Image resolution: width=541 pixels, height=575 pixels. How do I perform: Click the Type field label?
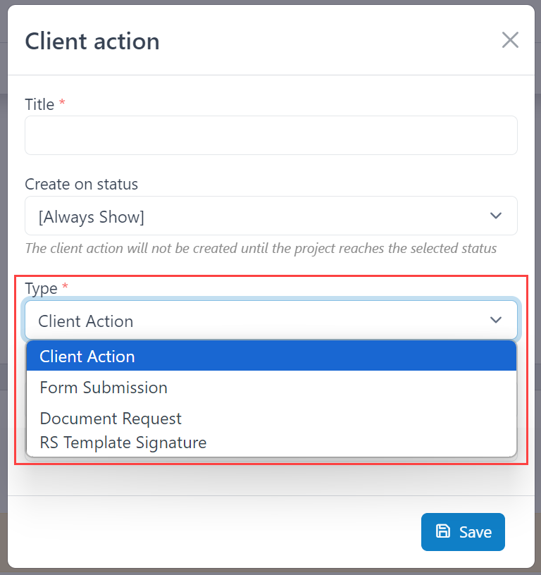(x=41, y=287)
